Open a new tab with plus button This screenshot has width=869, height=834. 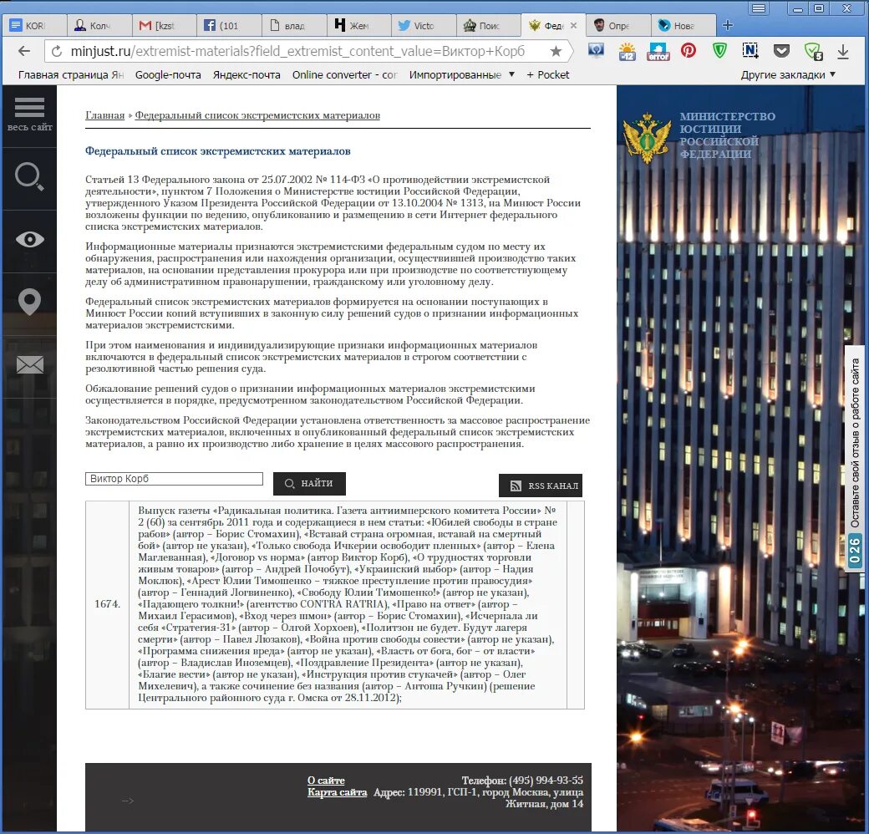tap(728, 26)
